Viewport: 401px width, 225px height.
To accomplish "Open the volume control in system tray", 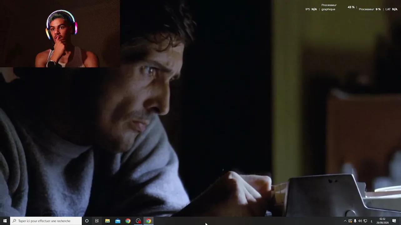I will pos(360,221).
